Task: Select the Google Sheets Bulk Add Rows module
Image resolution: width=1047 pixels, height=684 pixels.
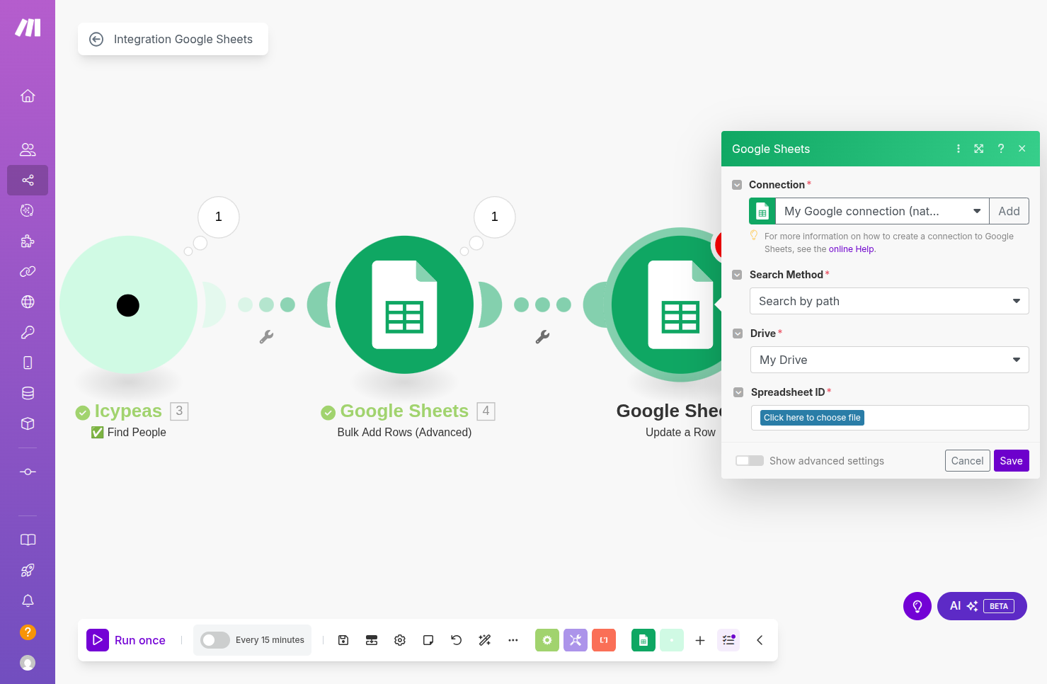Action: coord(404,305)
